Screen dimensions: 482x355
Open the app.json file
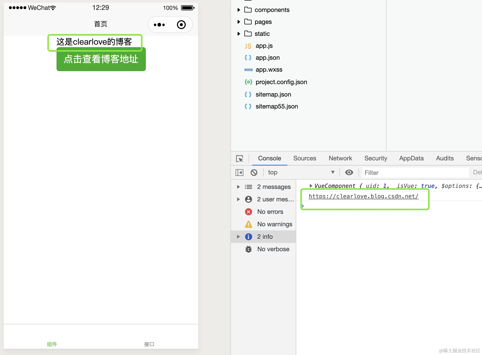click(x=268, y=58)
